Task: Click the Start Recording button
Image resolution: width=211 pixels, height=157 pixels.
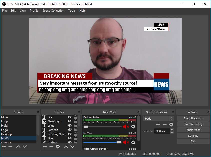Action: (193, 124)
